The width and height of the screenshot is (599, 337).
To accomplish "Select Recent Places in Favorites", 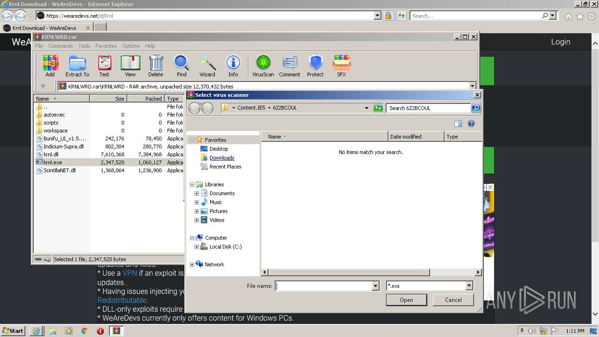I will 225,167.
